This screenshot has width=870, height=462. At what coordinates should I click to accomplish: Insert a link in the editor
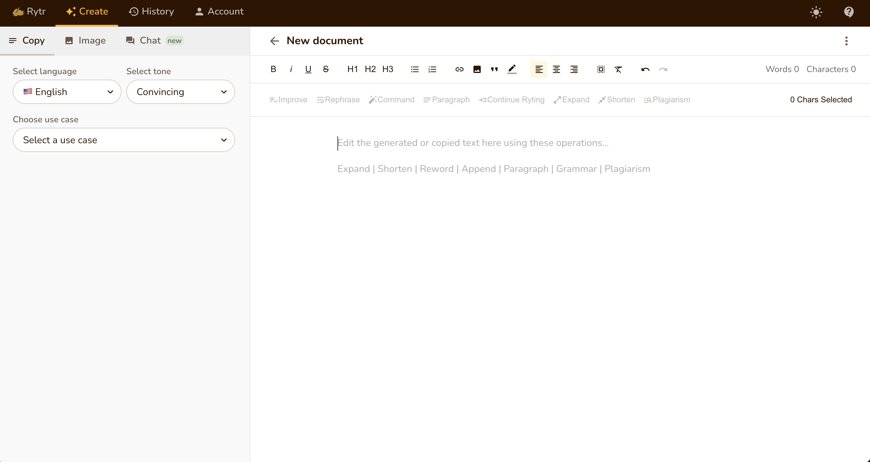click(x=459, y=69)
